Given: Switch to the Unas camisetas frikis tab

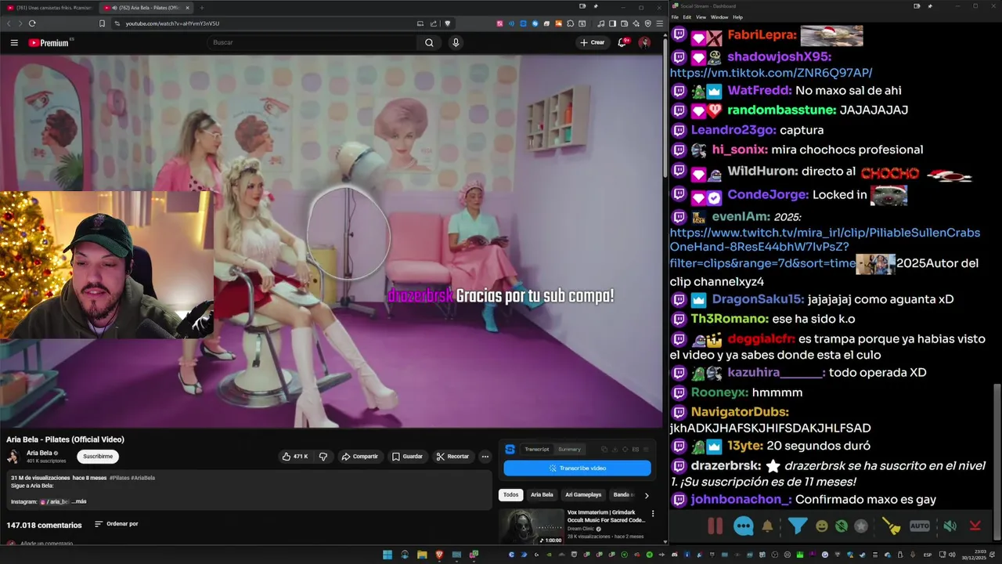Looking at the screenshot, I should click(x=49, y=7).
